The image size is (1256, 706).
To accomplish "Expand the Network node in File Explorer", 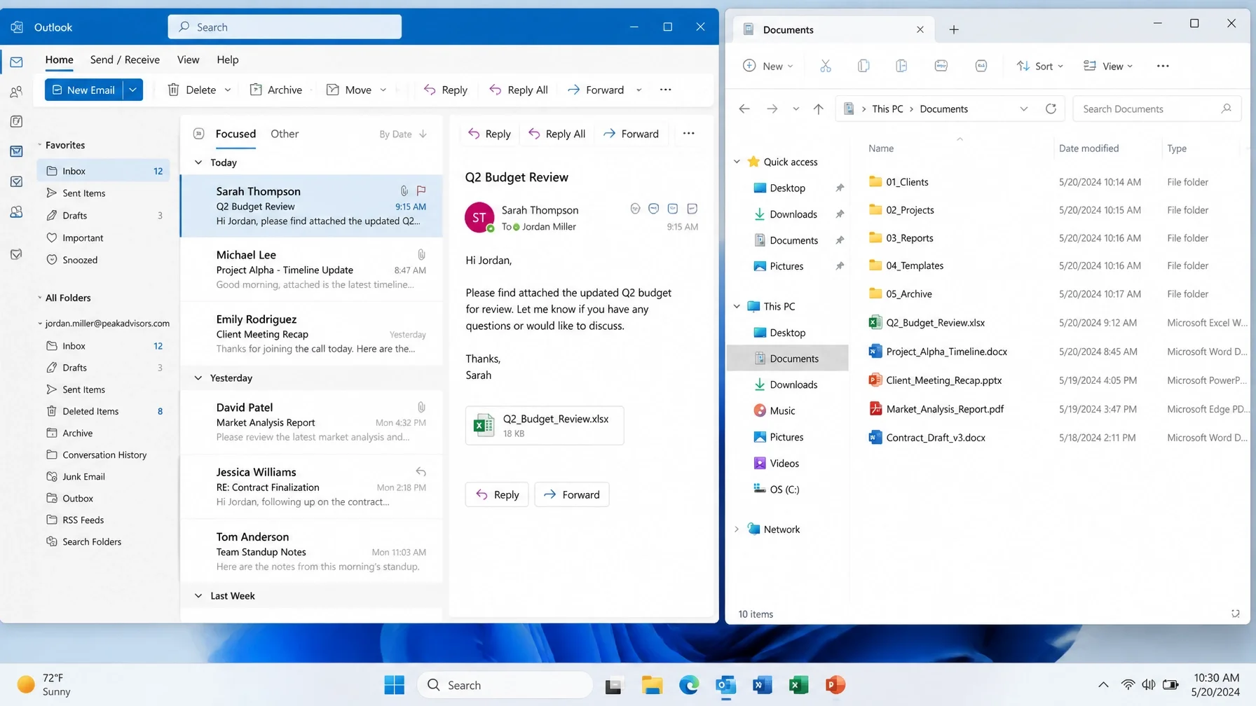I will pyautogui.click(x=737, y=529).
